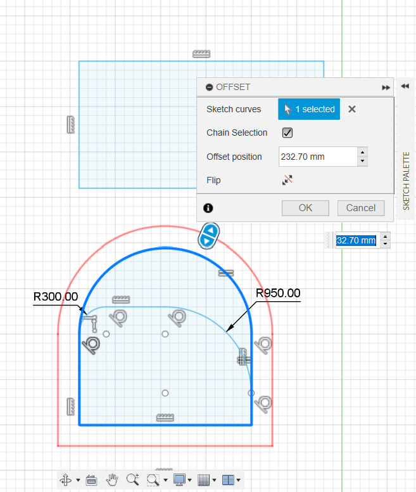Cancel the offset operation
The width and height of the screenshot is (416, 492).
(x=361, y=208)
